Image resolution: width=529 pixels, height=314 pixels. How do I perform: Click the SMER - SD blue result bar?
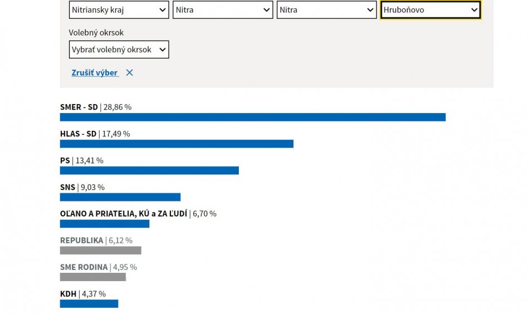point(252,117)
